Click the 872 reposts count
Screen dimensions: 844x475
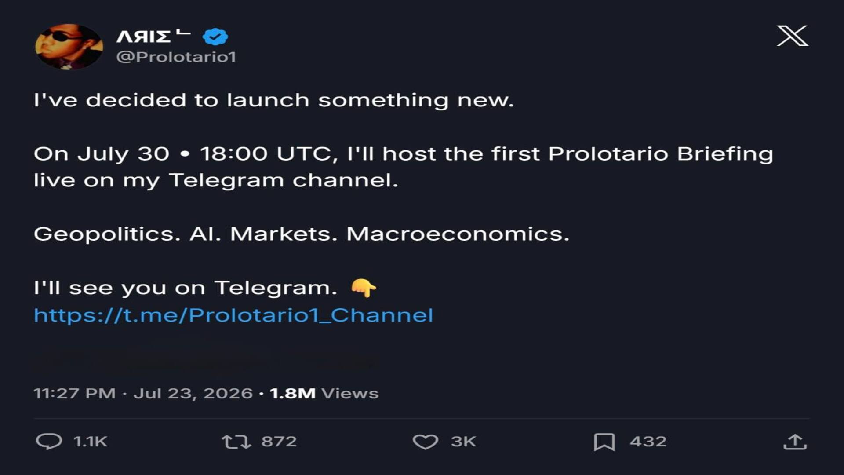coord(279,442)
